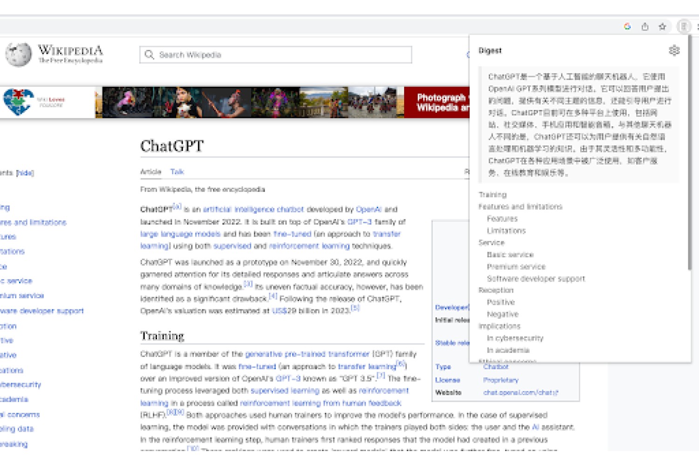Select Negative in Digest outline
699x466 pixels.
[502, 314]
